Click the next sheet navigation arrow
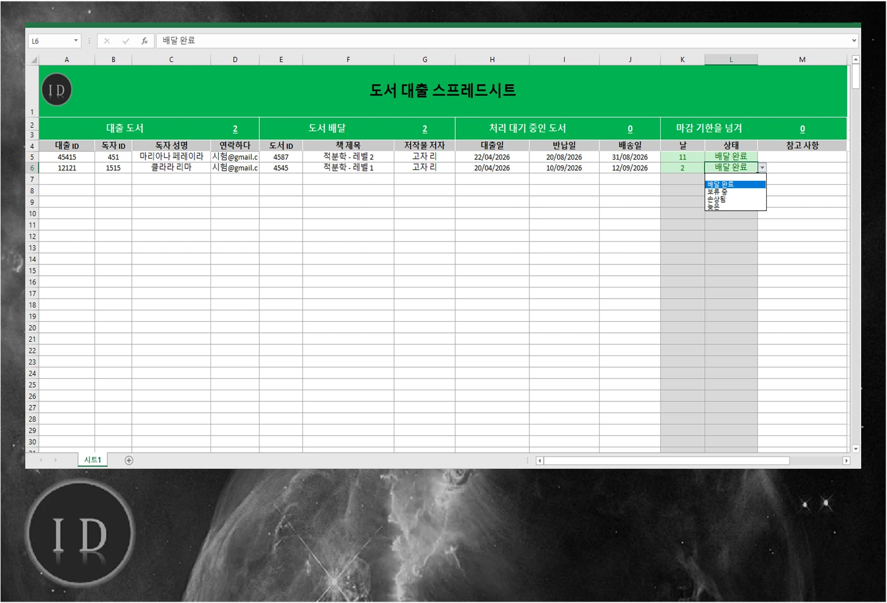Screen dimensions: 887x603 coord(56,460)
